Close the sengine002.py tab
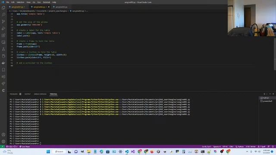The width and height of the screenshot is (276, 155). 49,7
